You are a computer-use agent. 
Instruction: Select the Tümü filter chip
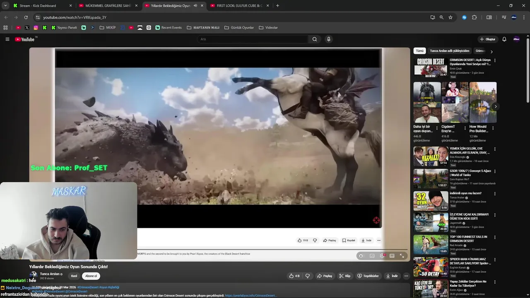(420, 51)
